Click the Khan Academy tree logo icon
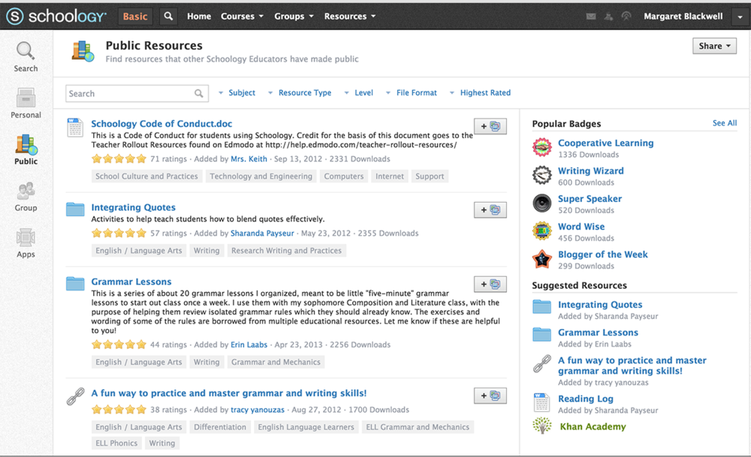751x457 pixels. tap(542, 425)
